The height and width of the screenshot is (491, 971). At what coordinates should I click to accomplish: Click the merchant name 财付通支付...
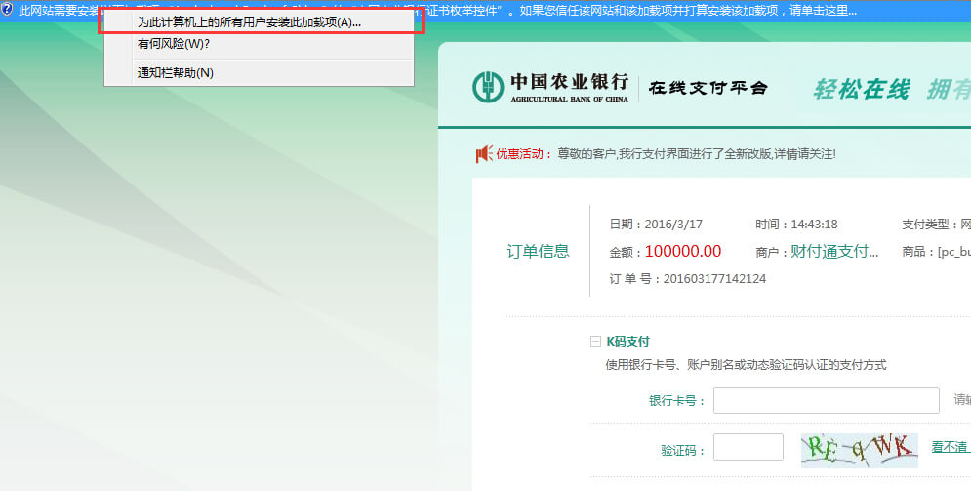click(x=834, y=252)
